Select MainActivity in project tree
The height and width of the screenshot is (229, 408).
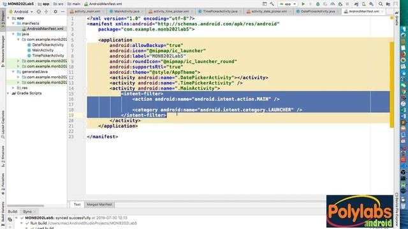[43, 50]
